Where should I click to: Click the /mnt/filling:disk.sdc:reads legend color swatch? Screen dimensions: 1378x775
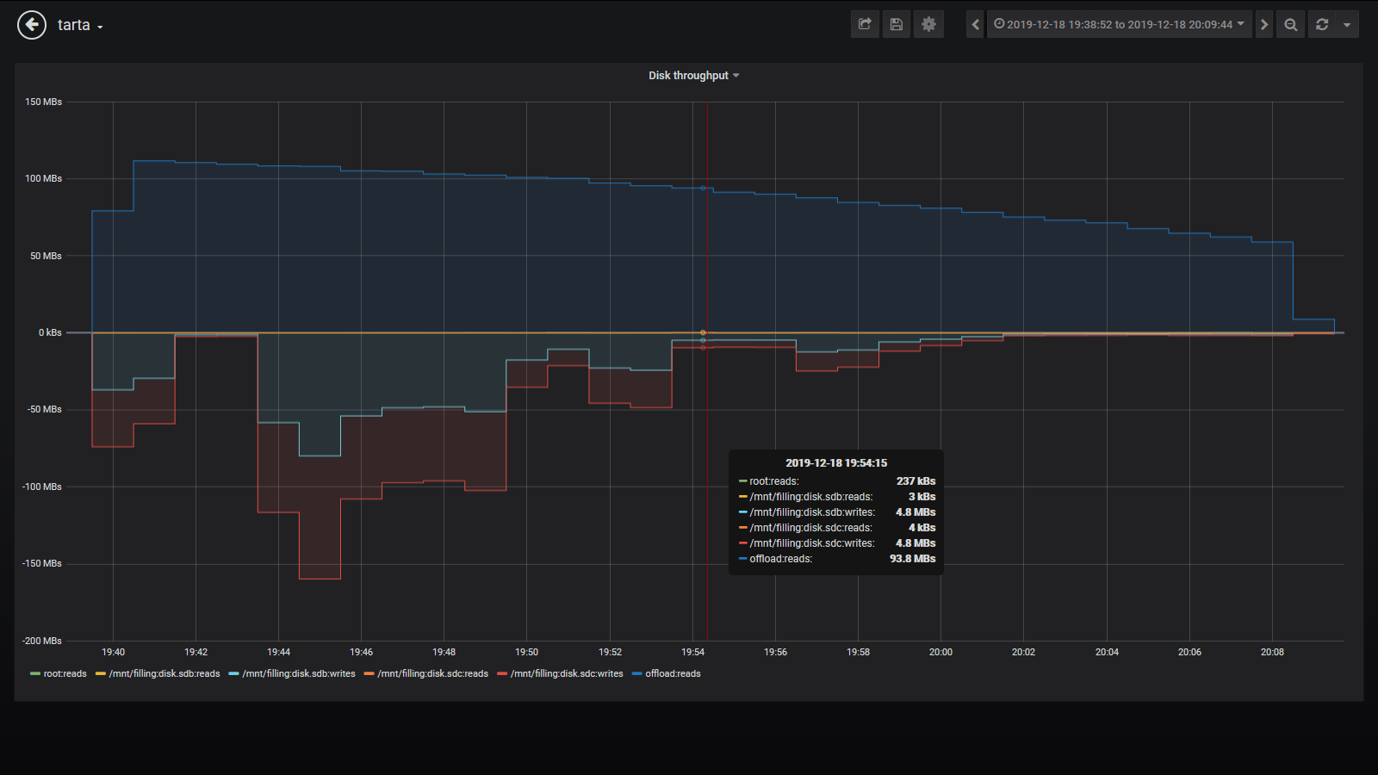coord(369,674)
